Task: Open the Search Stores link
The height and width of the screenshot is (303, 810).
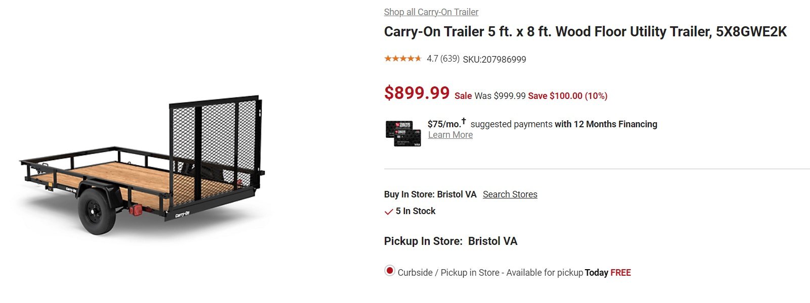Action: pyautogui.click(x=510, y=194)
